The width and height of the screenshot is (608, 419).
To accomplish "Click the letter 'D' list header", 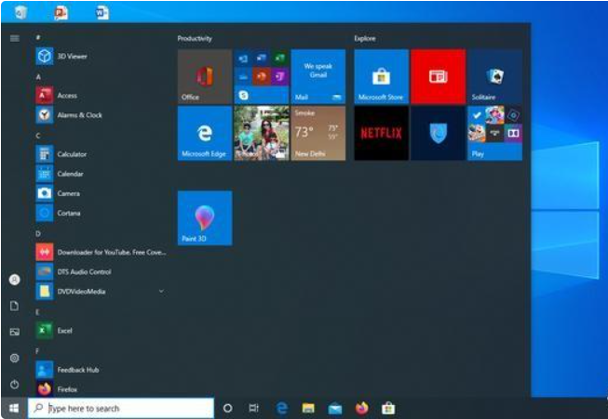I will point(38,234).
